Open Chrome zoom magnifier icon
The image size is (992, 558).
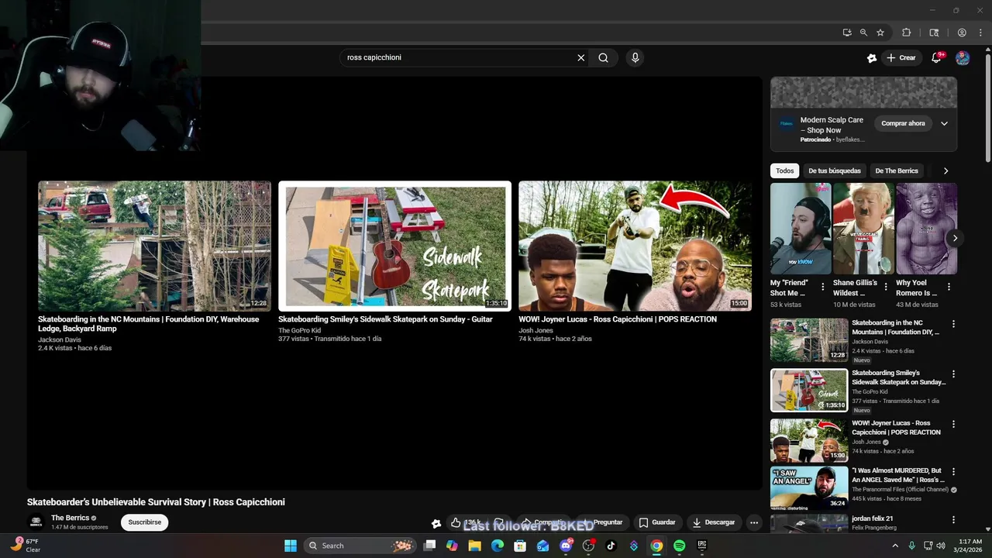(863, 33)
